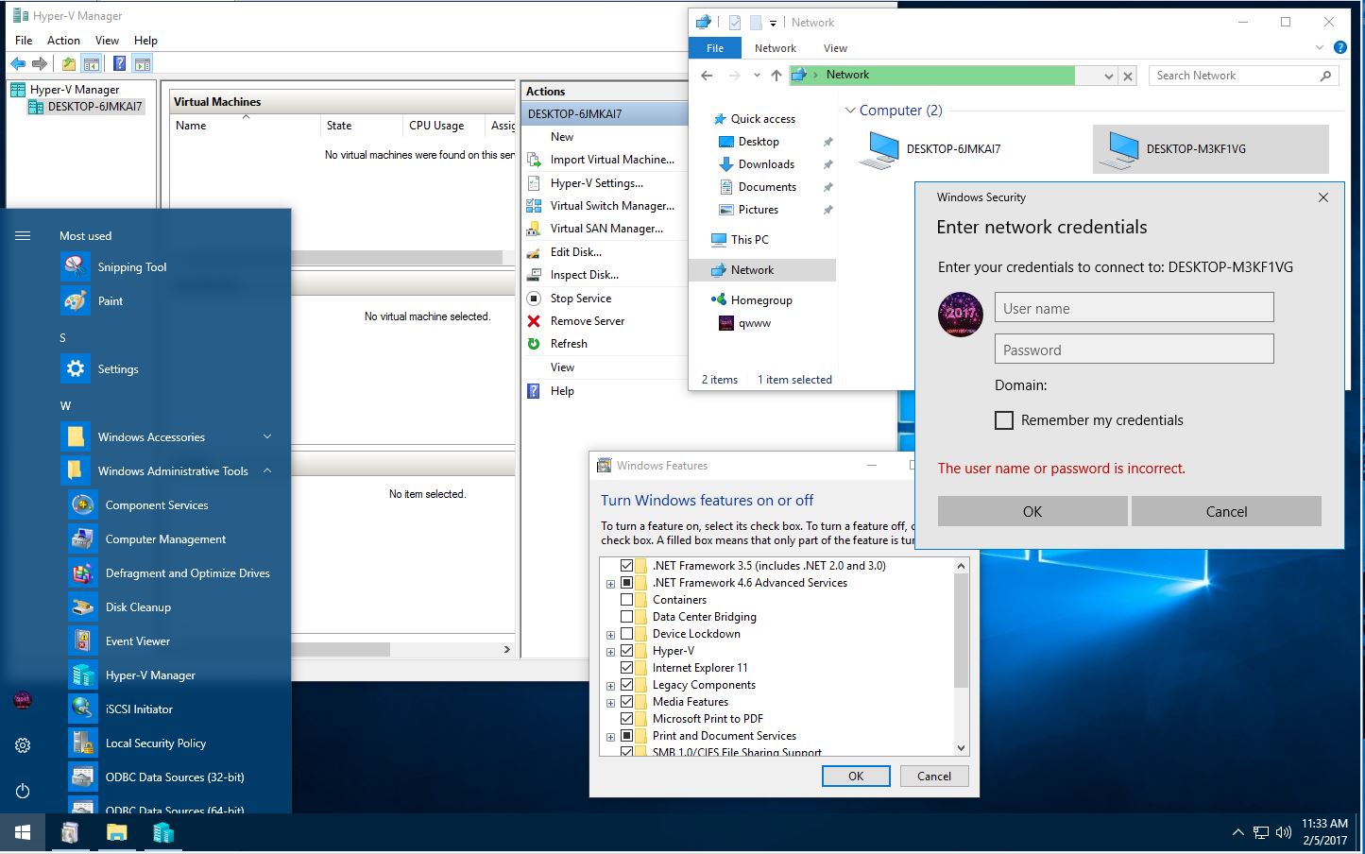Click User name input field
1365x854 pixels.
pyautogui.click(x=1134, y=308)
